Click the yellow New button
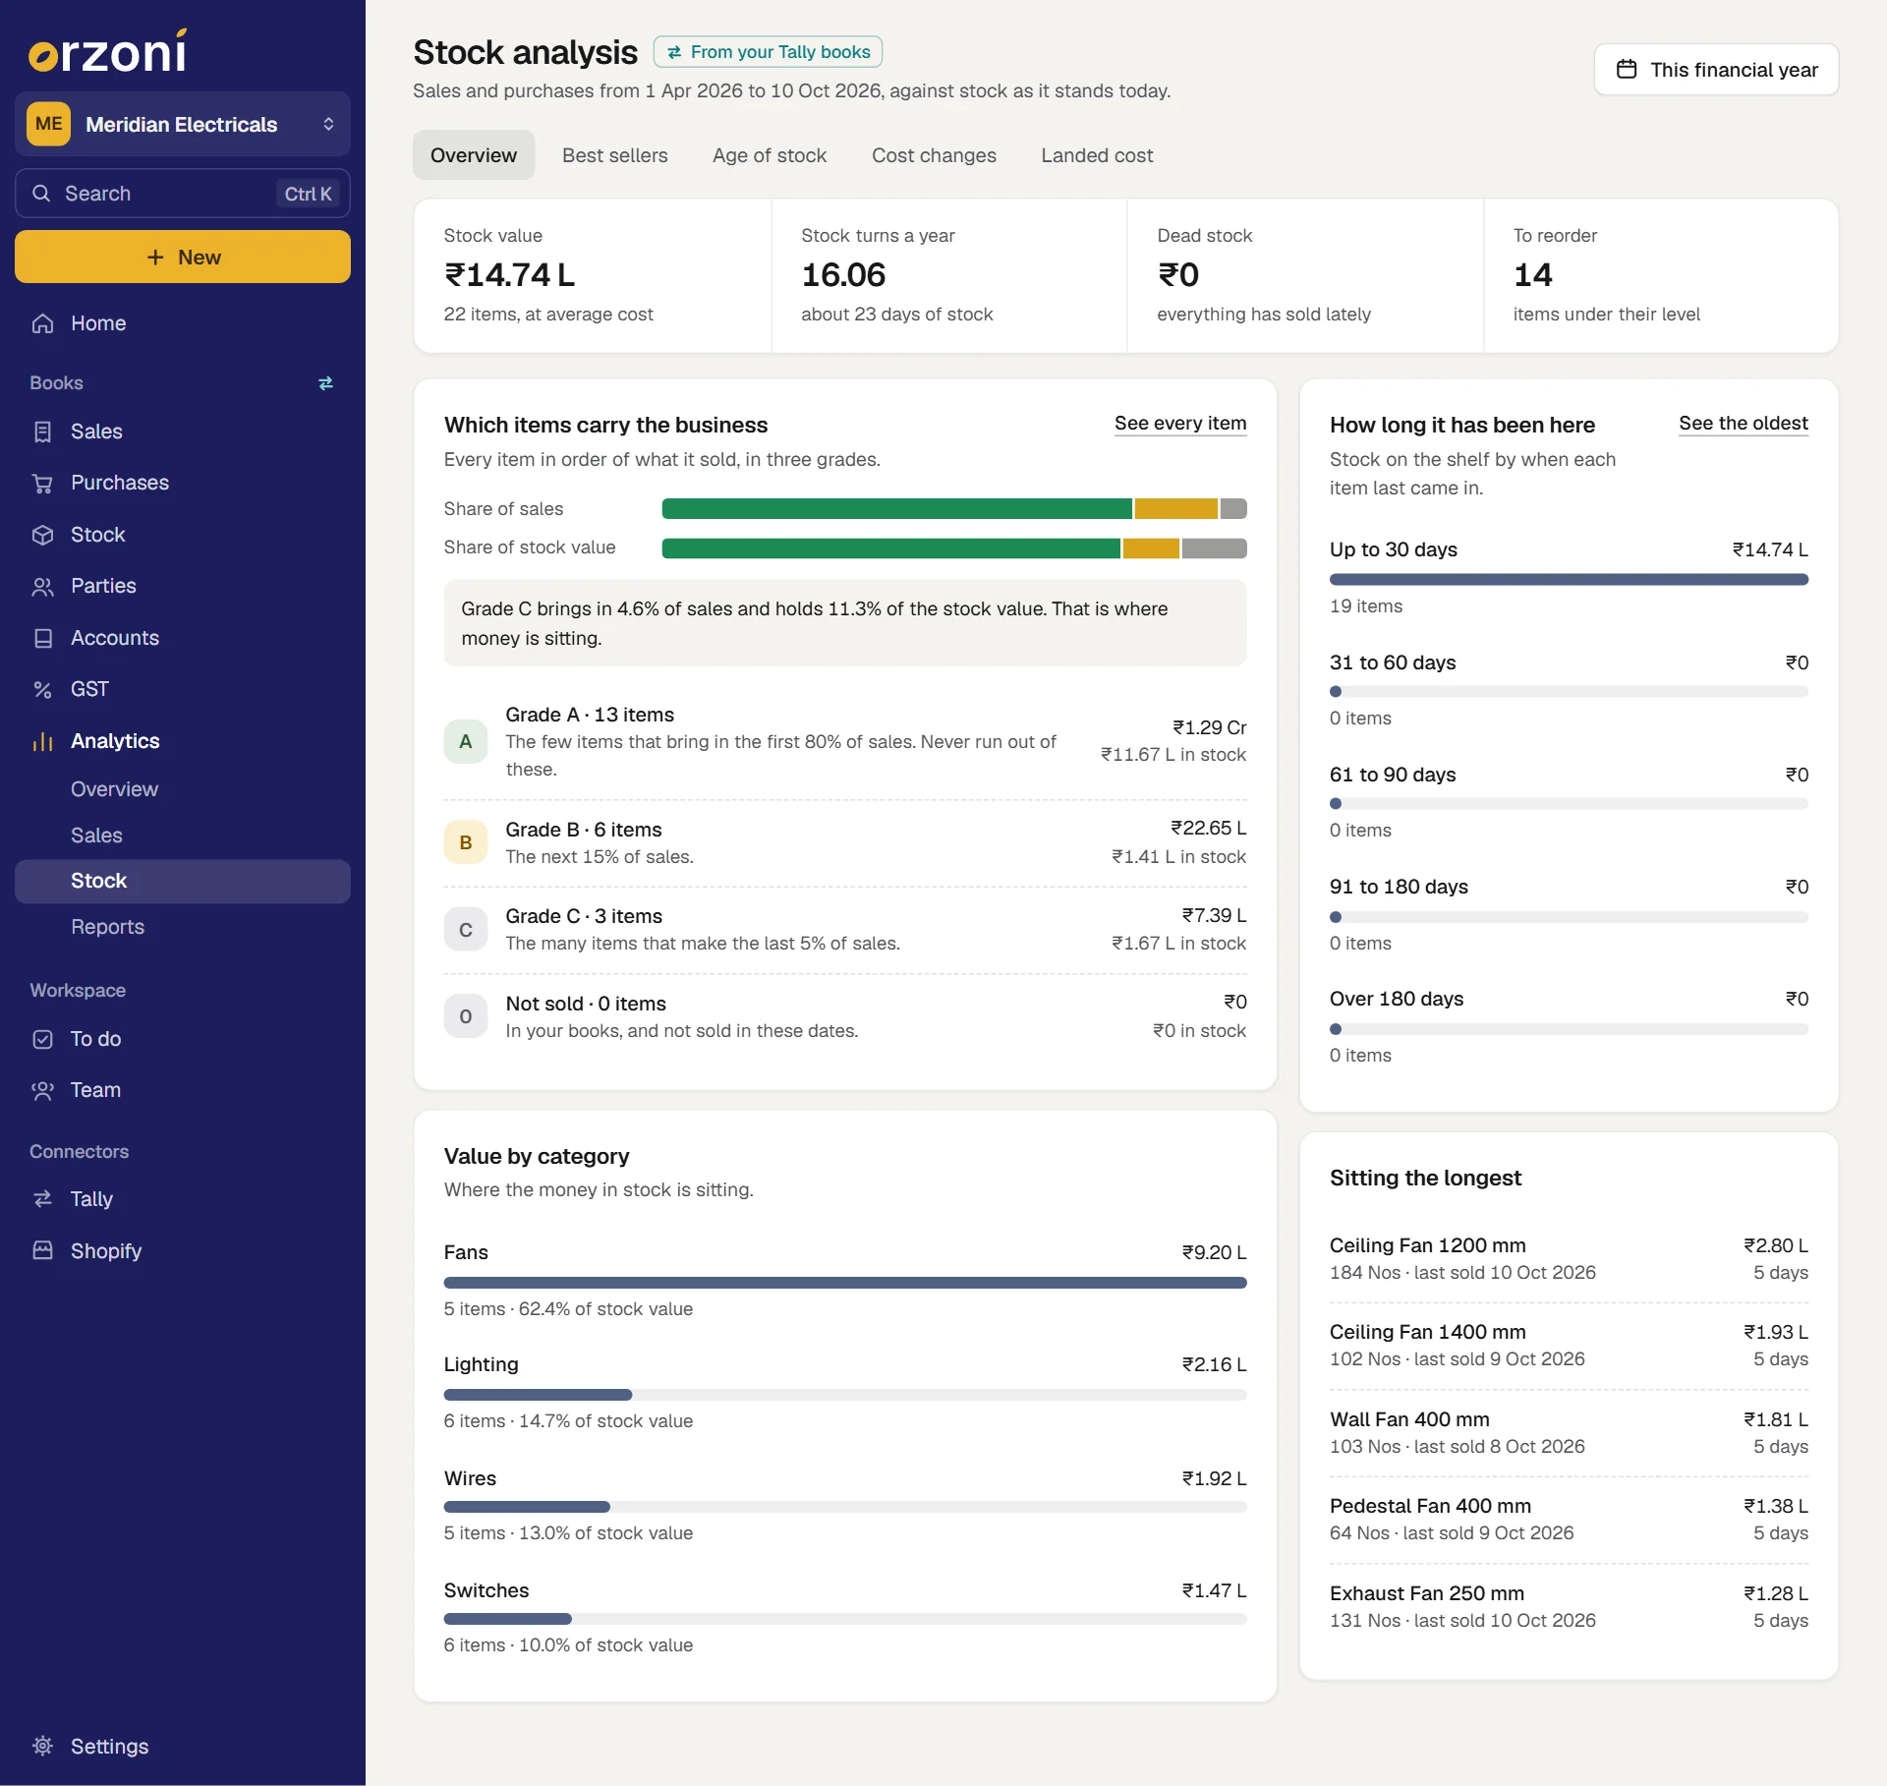Image resolution: width=1887 pixels, height=1786 pixels. (x=183, y=257)
